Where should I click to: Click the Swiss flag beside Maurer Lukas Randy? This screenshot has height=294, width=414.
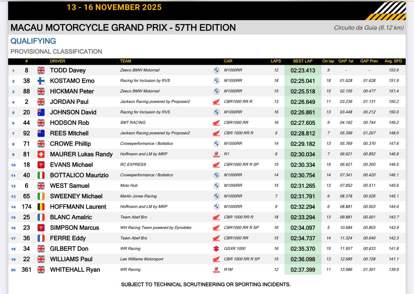(x=40, y=154)
